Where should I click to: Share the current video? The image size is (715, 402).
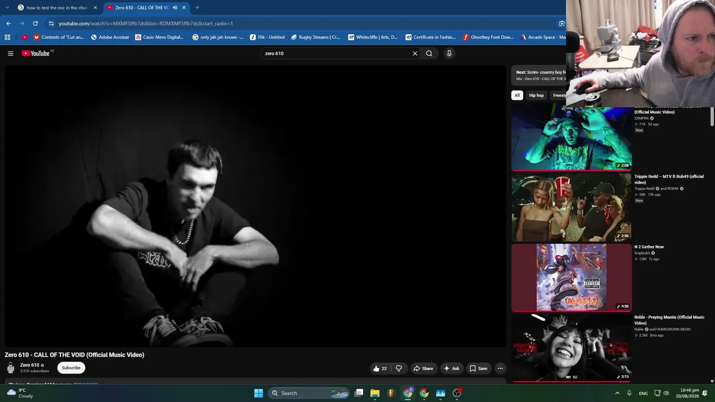coord(423,368)
